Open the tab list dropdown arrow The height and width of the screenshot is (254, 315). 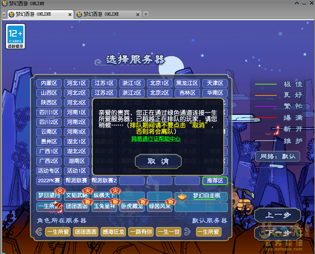(4, 14)
